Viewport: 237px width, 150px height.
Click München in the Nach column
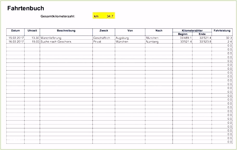point(159,38)
